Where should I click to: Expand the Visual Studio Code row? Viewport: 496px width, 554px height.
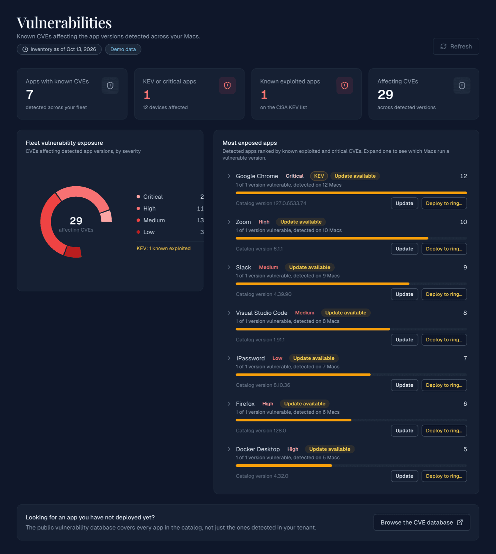(x=229, y=313)
